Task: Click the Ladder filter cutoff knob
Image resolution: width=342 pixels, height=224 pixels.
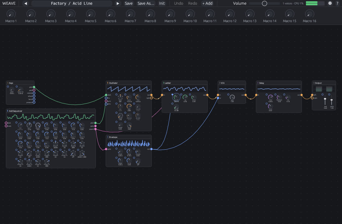Action: click(176, 96)
